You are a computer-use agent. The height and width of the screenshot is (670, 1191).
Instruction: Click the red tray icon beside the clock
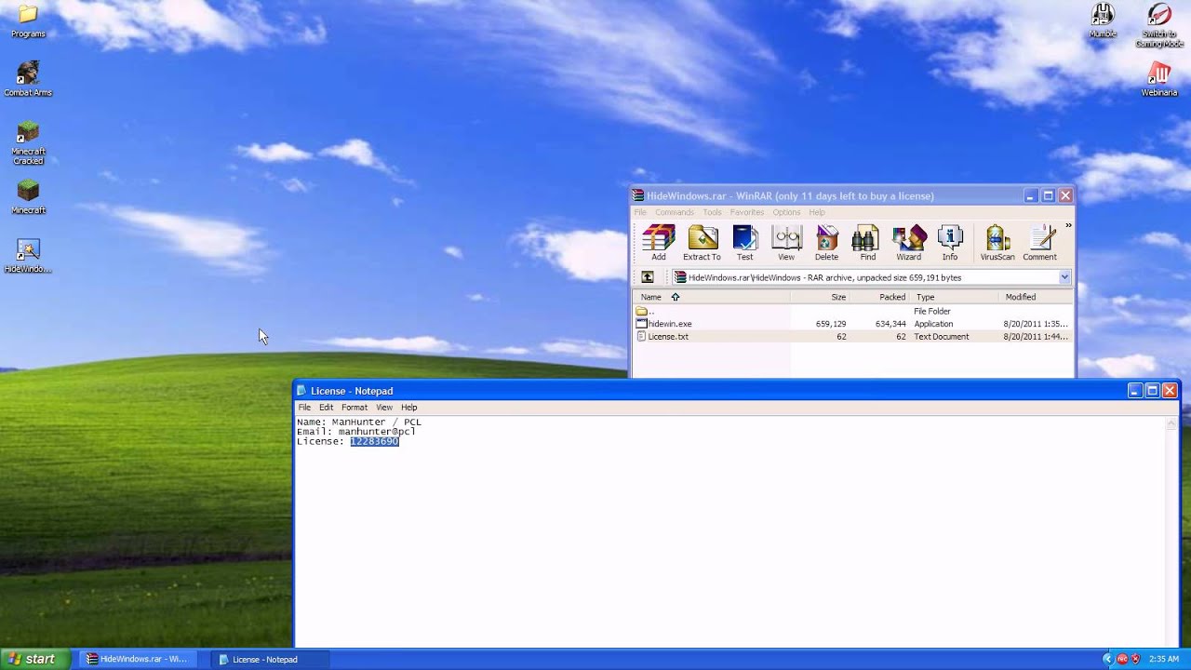pos(1136,659)
